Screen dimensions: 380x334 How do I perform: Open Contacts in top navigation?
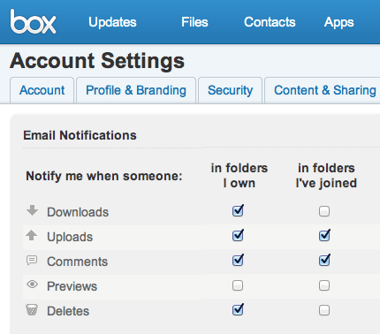tap(270, 22)
